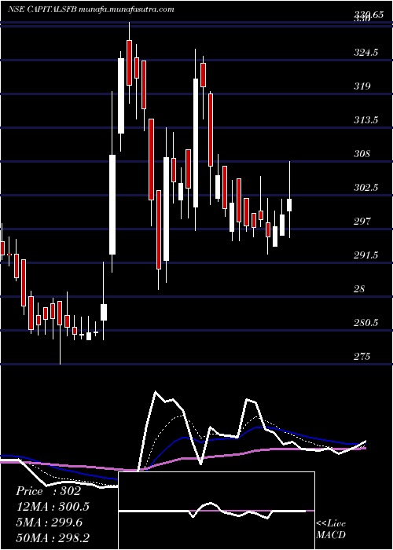Click the 275 price axis label
This screenshot has height=550, width=393.
tap(362, 357)
